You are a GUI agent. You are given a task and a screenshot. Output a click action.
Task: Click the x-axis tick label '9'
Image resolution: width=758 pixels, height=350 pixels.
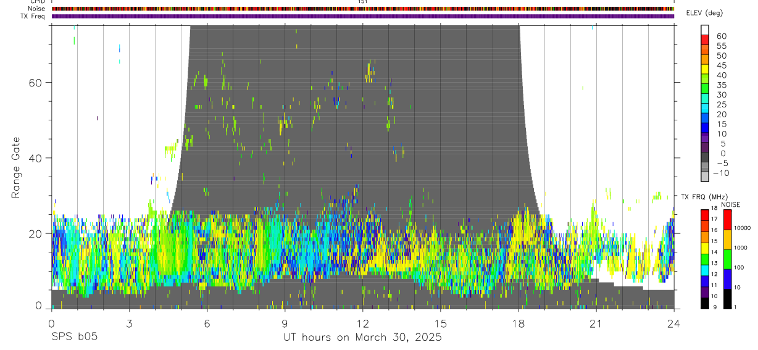pos(285,323)
